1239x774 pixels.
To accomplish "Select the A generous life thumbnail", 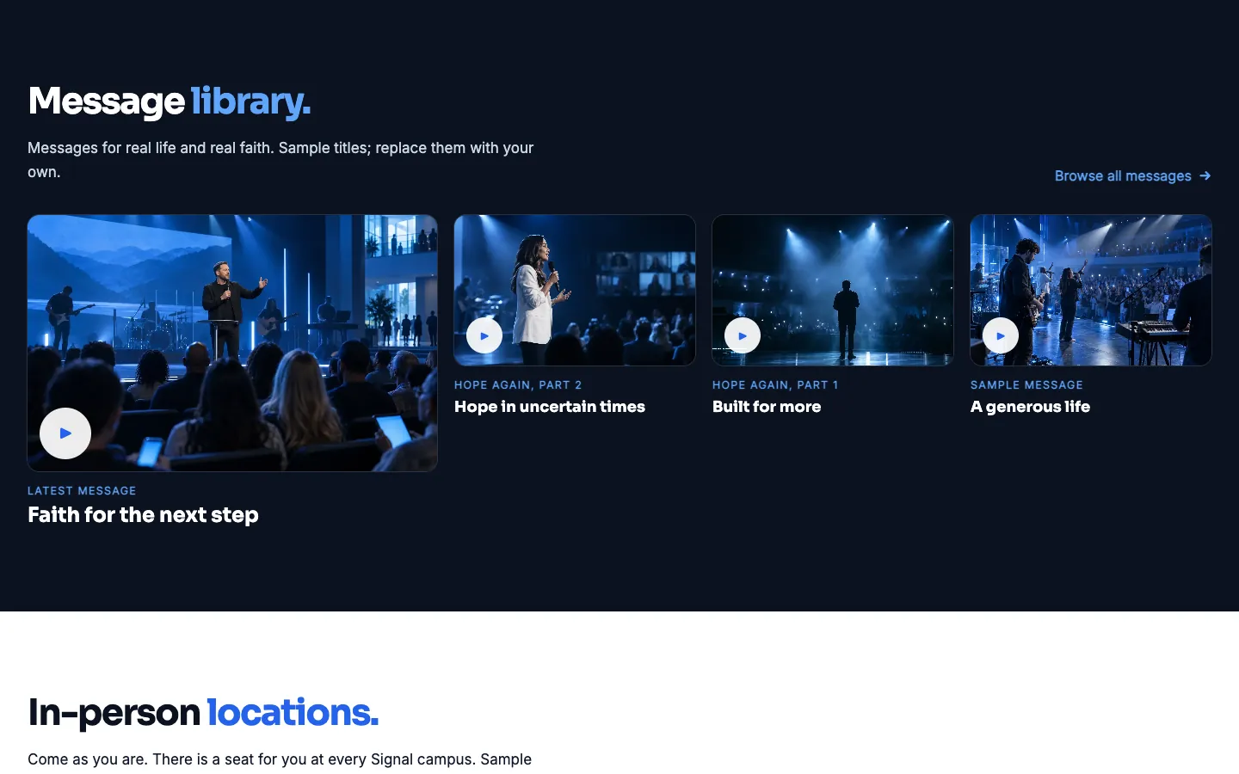I will [x=1091, y=290].
